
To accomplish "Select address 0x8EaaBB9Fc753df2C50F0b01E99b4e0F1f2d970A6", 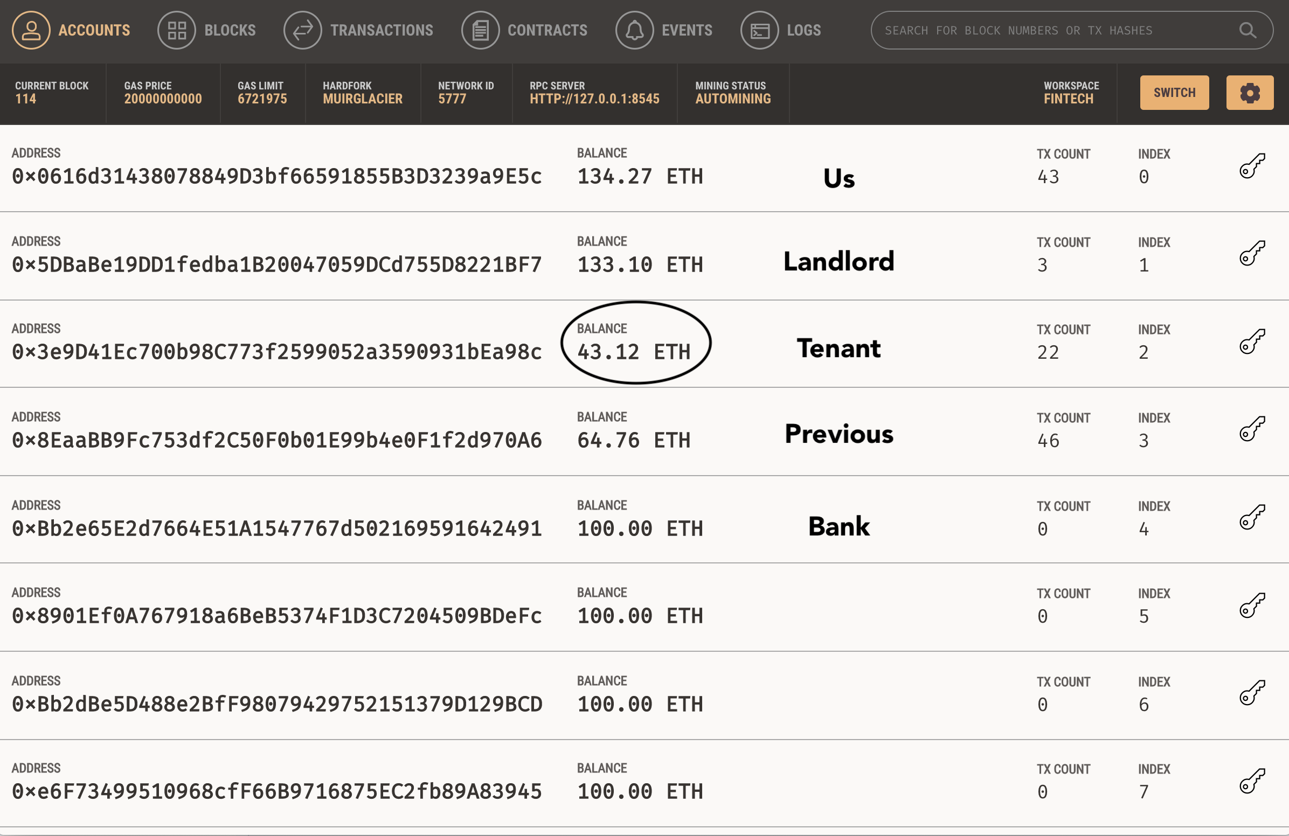I will click(277, 441).
